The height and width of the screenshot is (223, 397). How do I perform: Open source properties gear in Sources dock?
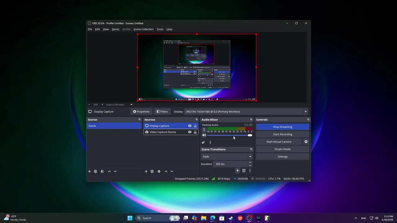[159, 171]
